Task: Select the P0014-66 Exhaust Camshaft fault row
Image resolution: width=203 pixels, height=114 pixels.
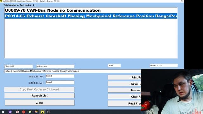Action: click(x=91, y=16)
